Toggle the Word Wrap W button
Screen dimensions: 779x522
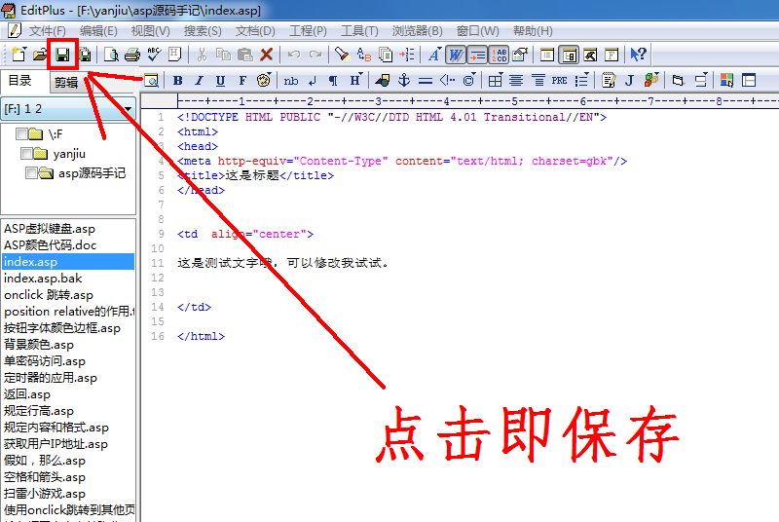pyautogui.click(x=455, y=55)
